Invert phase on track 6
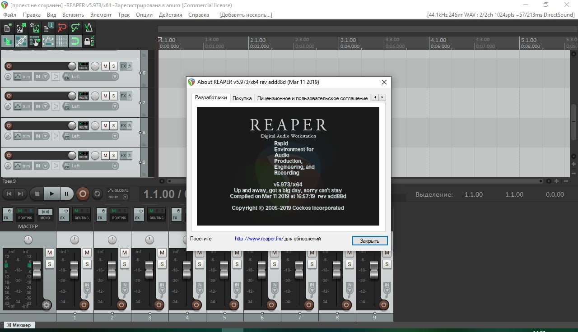The height and width of the screenshot is (332, 578). (x=8, y=77)
